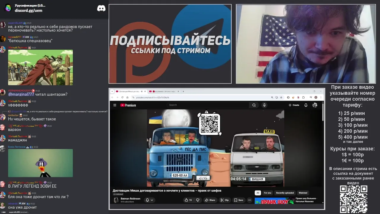Go back in the browser
The image size is (380, 214).
pyautogui.click(x=112, y=97)
